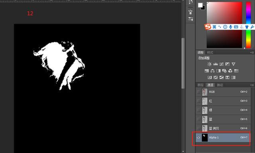Open the Brush Presets panel icon
Image resolution: width=255 pixels, height=153 pixels.
(x=190, y=19)
